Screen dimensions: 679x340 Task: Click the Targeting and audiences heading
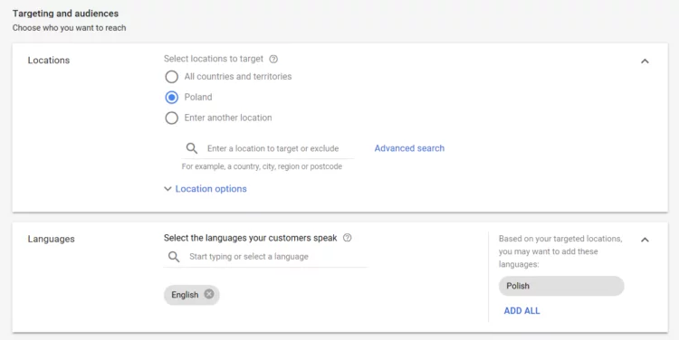[x=65, y=14]
